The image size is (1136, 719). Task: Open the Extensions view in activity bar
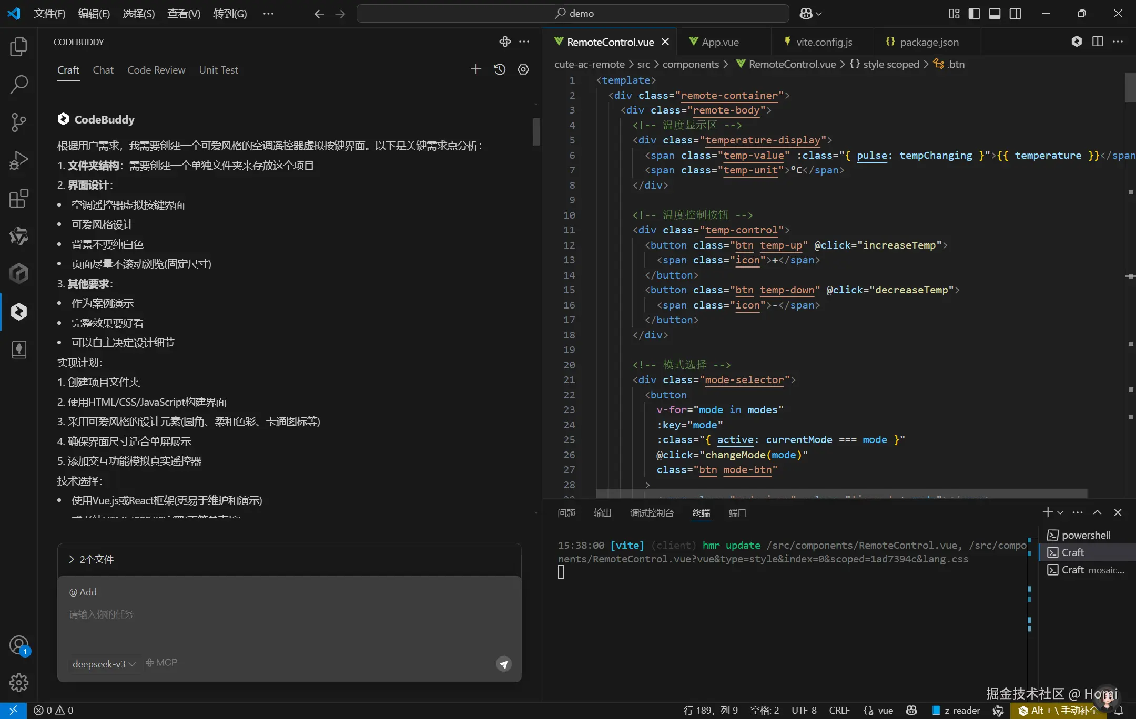click(x=18, y=198)
